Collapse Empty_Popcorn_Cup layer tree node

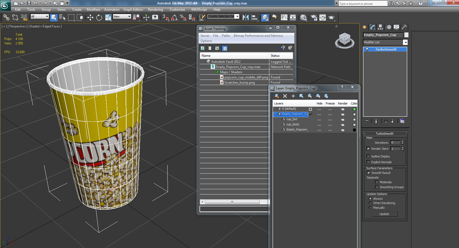pyautogui.click(x=275, y=114)
